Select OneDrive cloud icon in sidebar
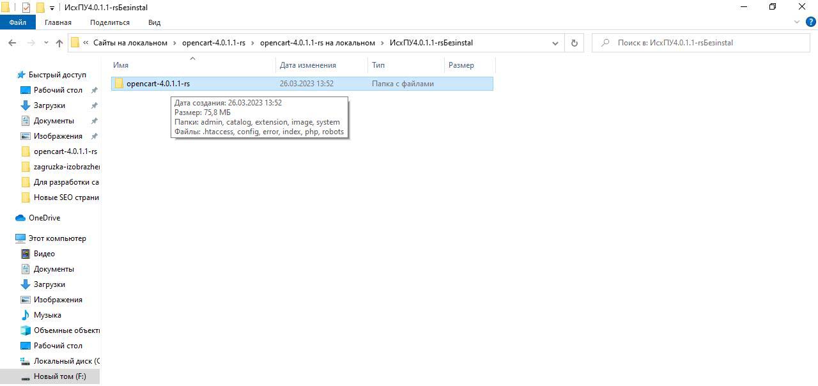 [20, 218]
